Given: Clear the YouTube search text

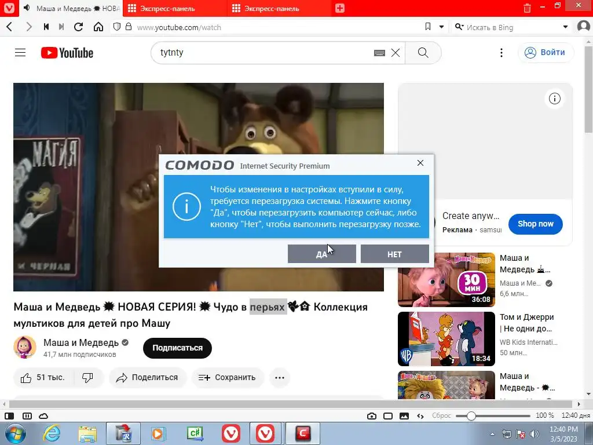Looking at the screenshot, I should pyautogui.click(x=396, y=53).
